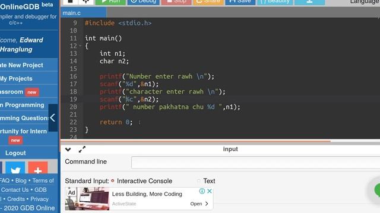The width and height of the screenshot is (380, 213).
Task: Open the GDB footer link
Action: [40, 190]
